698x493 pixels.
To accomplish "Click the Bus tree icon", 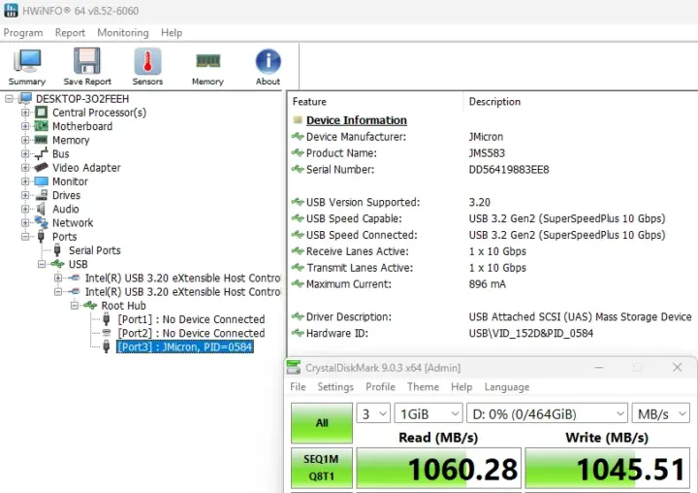I will (x=41, y=153).
